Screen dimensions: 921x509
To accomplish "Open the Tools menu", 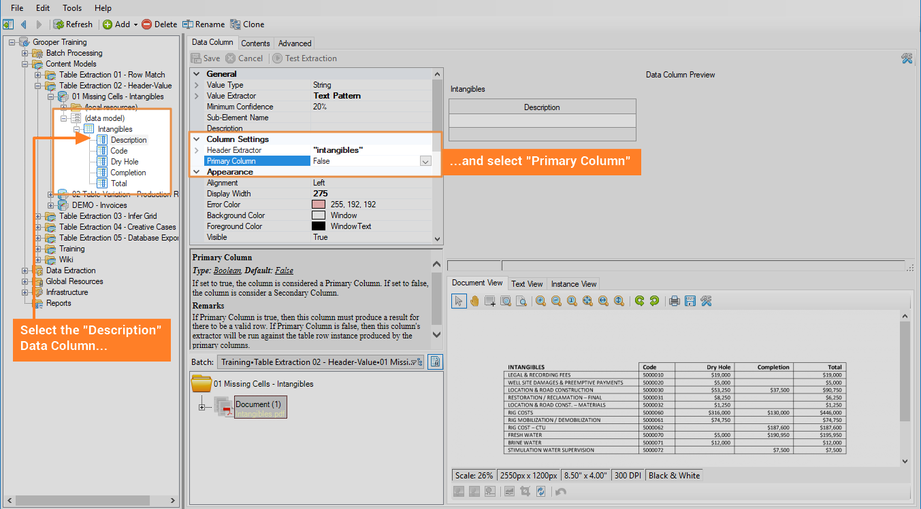I will point(72,8).
